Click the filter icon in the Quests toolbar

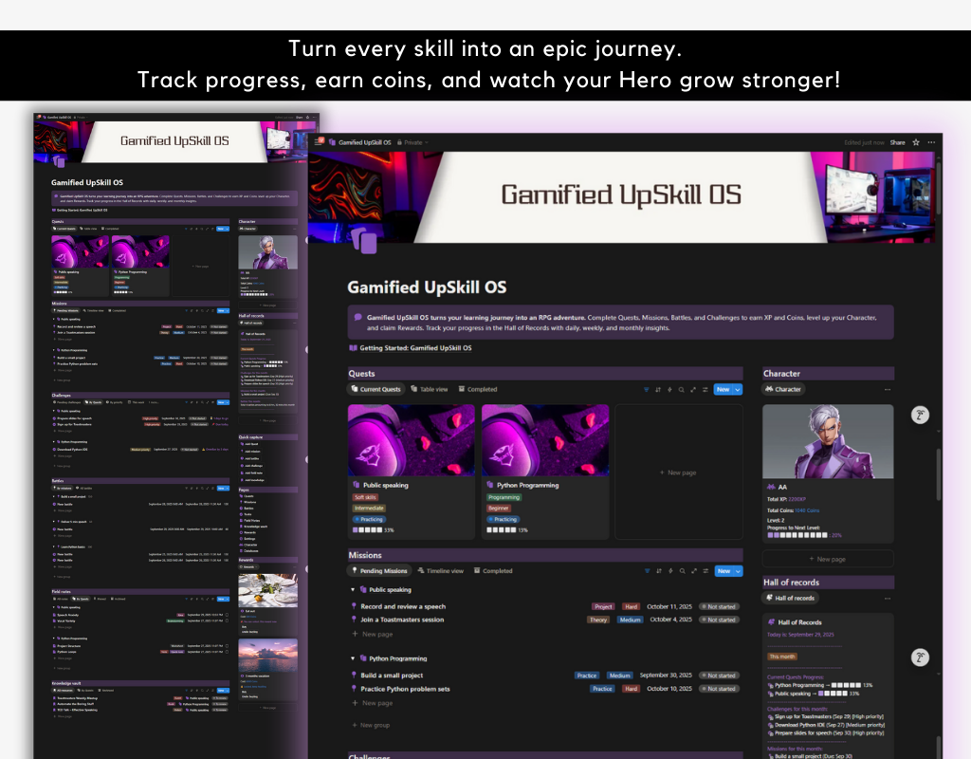647,390
